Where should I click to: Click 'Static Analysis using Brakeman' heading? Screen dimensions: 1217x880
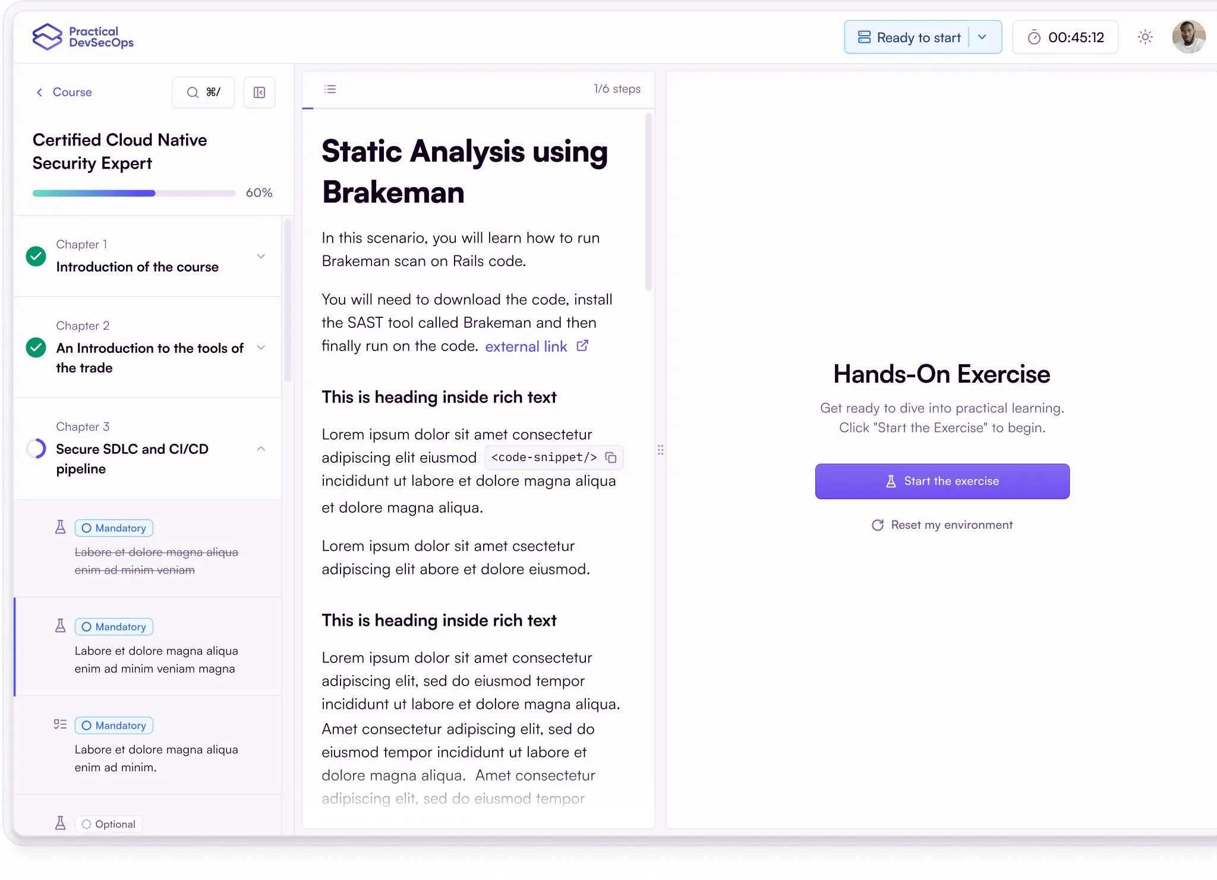pyautogui.click(x=465, y=172)
